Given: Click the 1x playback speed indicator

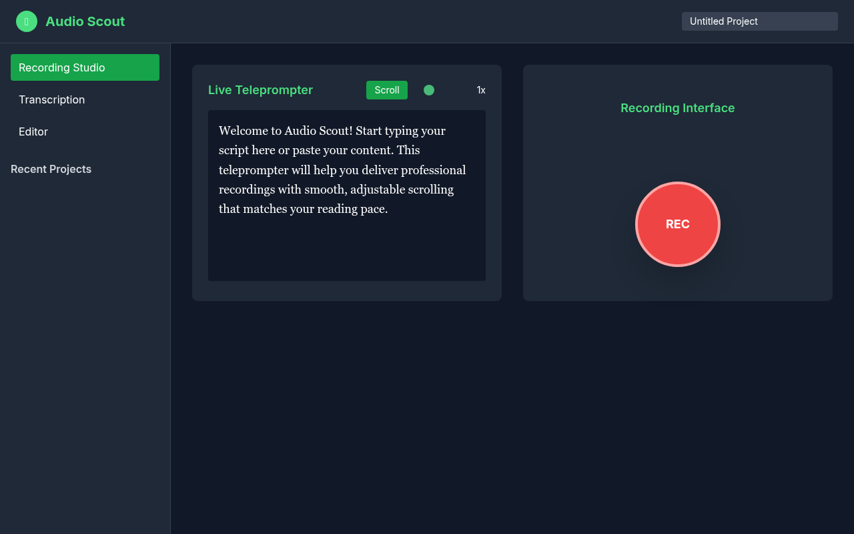Looking at the screenshot, I should pyautogui.click(x=481, y=89).
